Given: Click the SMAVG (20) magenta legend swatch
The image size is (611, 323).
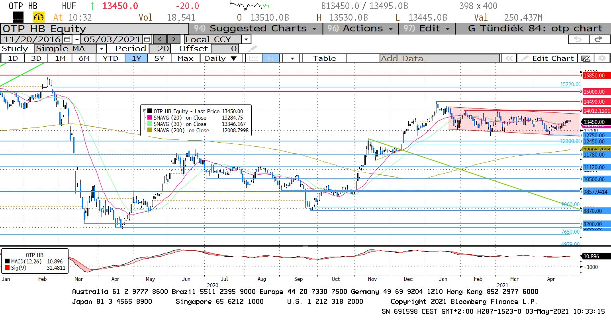Looking at the screenshot, I should coord(150,118).
